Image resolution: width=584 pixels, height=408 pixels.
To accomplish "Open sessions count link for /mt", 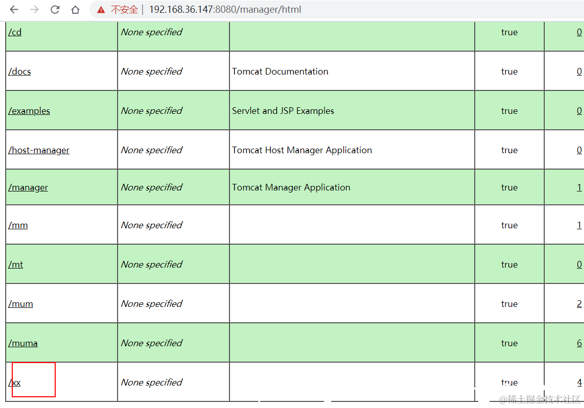I will (579, 265).
